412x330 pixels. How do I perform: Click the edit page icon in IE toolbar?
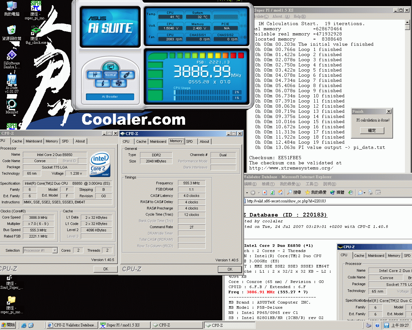pos(378,192)
